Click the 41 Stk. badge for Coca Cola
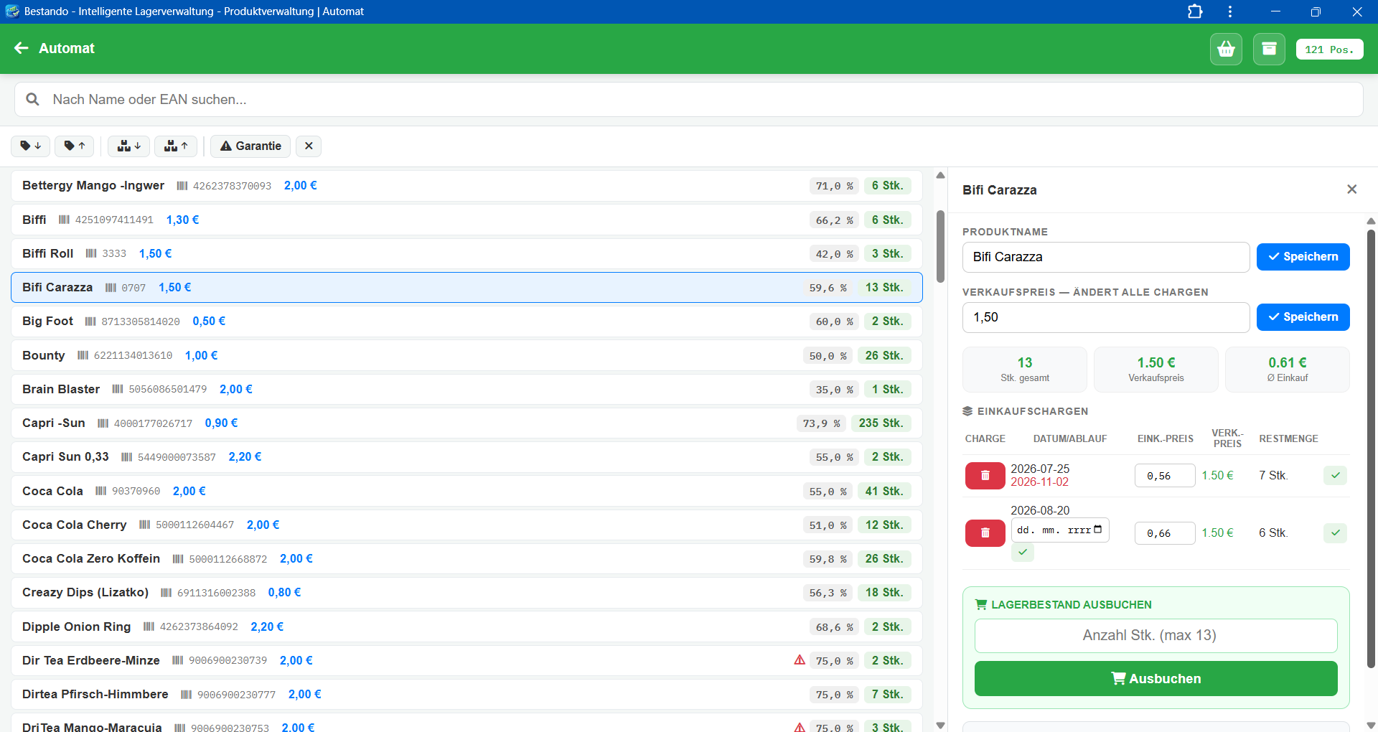 [884, 491]
